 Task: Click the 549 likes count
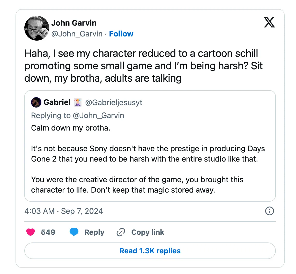point(48,232)
